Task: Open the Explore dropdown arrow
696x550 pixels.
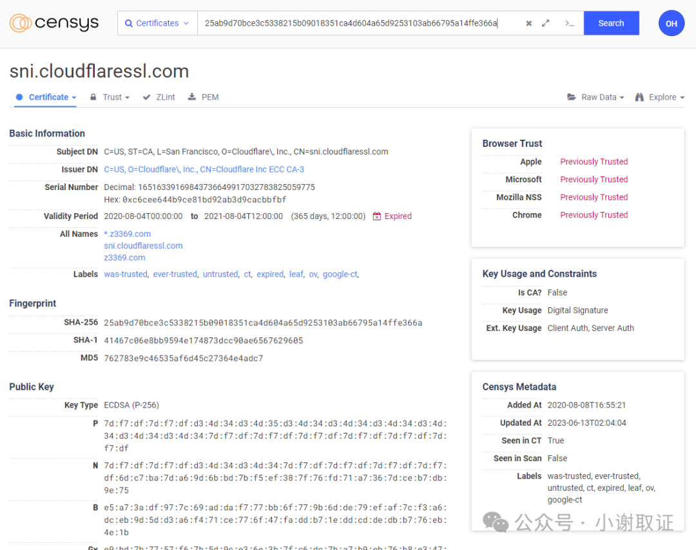Action: click(682, 98)
